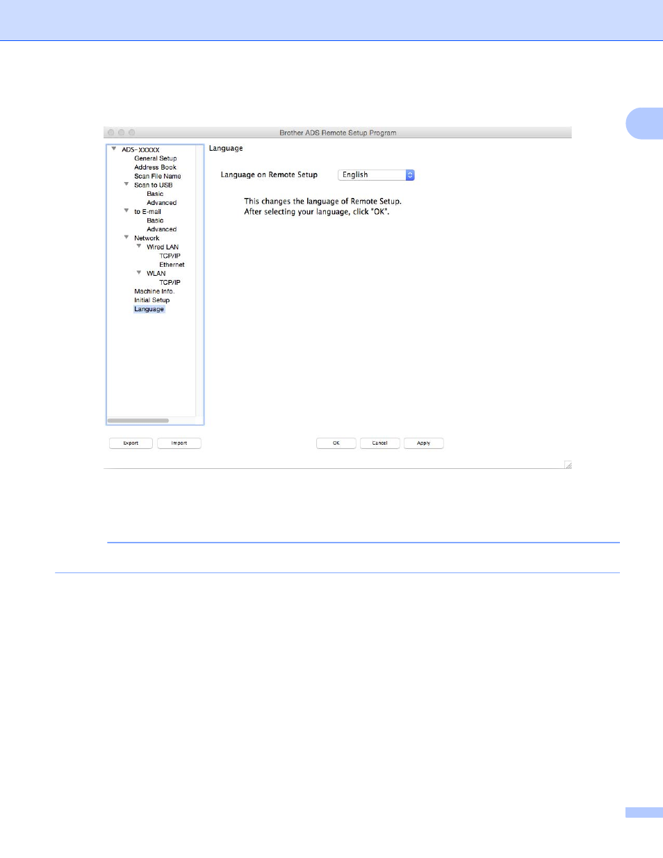This screenshot has width=663, height=858.
Task: Open TCP/IP under Wired LAN
Action: coord(170,256)
